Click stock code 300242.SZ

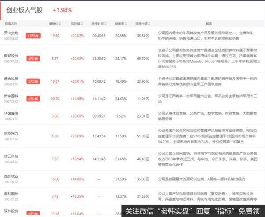(x=11, y=162)
